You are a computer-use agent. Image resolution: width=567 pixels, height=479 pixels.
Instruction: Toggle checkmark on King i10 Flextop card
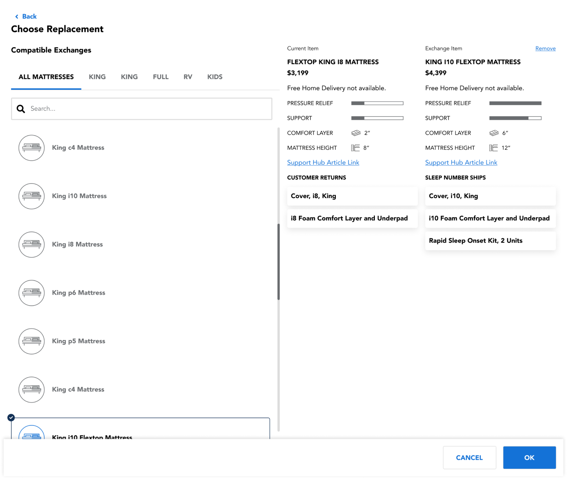pos(11,418)
